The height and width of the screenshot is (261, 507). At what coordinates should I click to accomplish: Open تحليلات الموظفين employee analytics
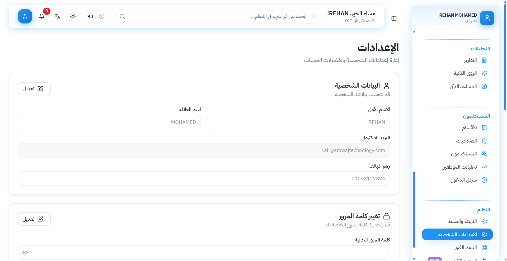(459, 167)
